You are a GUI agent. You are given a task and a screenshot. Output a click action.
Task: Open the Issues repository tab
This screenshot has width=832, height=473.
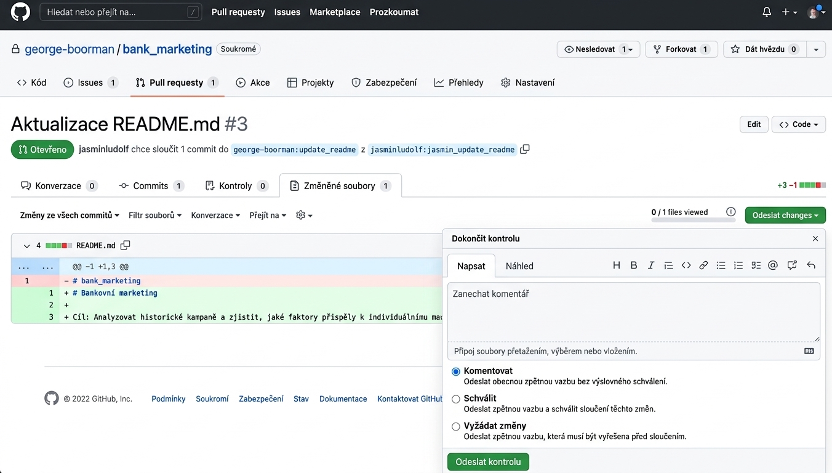pos(90,83)
